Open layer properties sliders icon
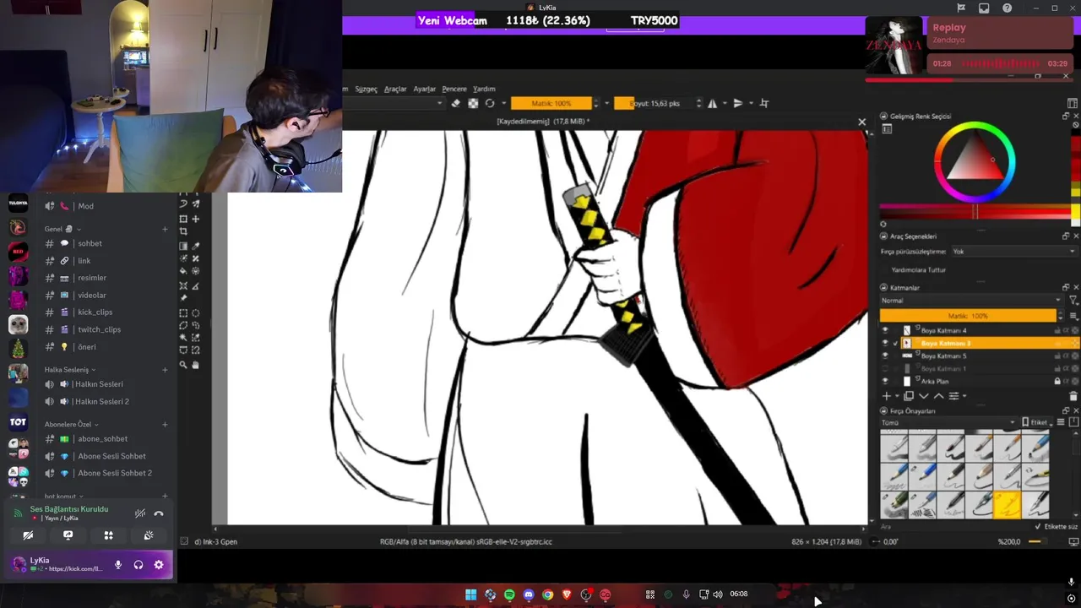 [953, 396]
